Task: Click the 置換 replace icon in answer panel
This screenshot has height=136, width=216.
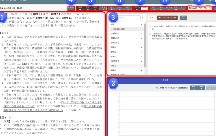Action: tap(201, 88)
